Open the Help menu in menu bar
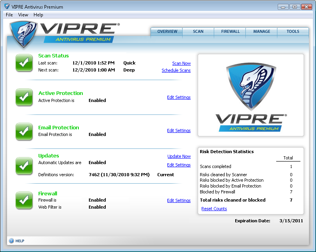The width and height of the screenshot is (316, 252). (x=38, y=15)
